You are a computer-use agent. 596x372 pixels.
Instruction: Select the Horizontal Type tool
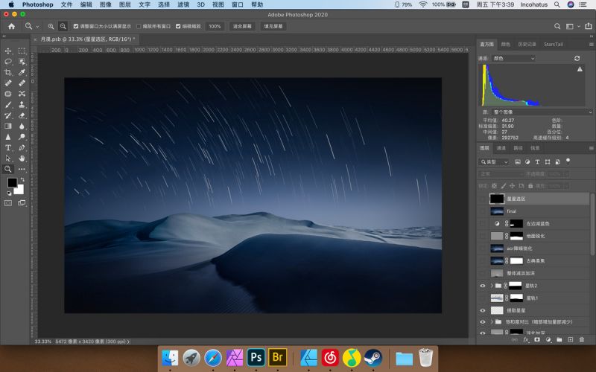click(8, 147)
